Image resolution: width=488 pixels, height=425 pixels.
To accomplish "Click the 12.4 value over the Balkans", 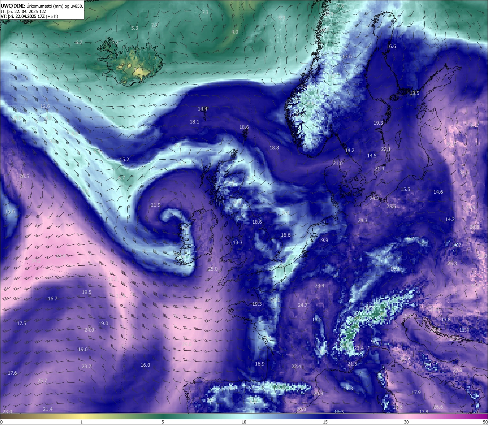I will coord(464,330).
